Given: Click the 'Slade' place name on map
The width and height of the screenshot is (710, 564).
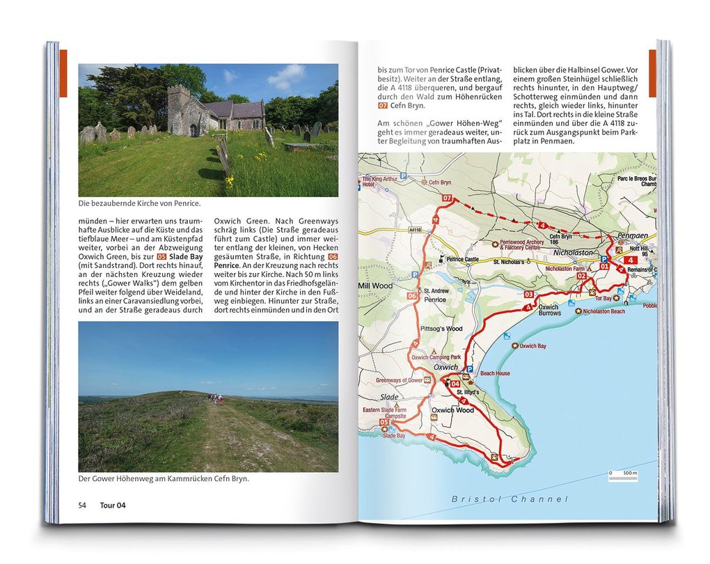Looking at the screenshot, I should point(389,397).
